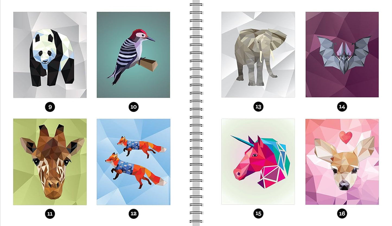Select the fawn with heart picture

pyautogui.click(x=342, y=162)
